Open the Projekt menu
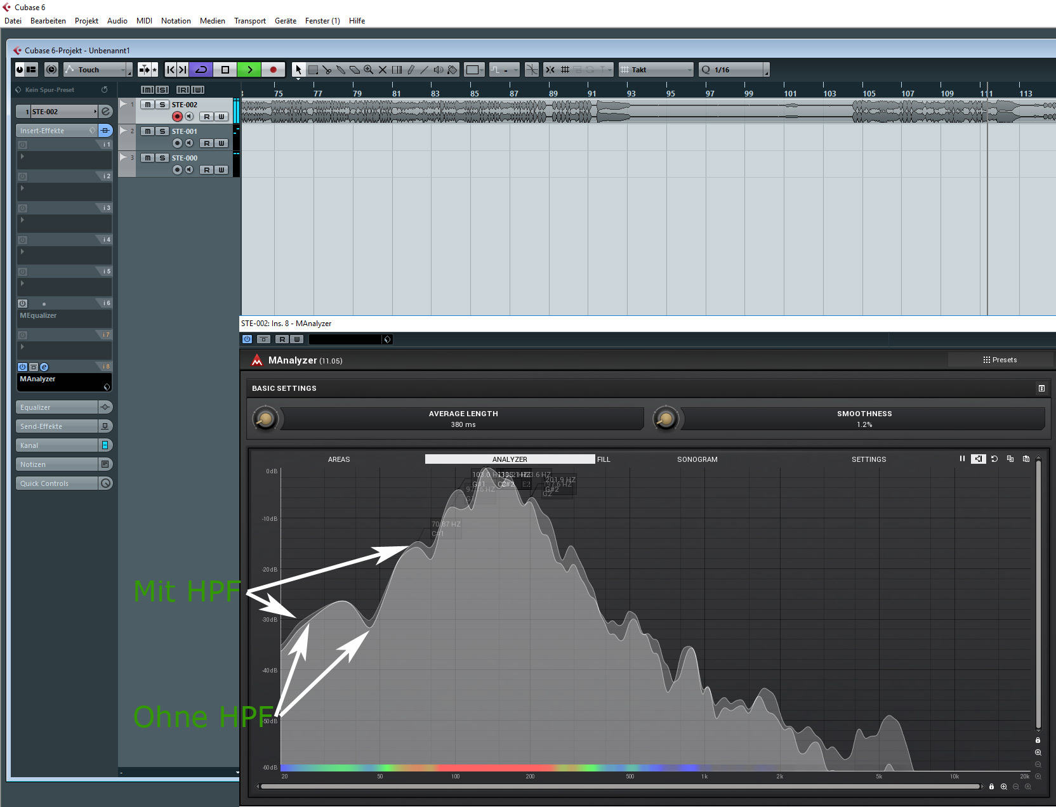The image size is (1056, 807). pyautogui.click(x=86, y=21)
